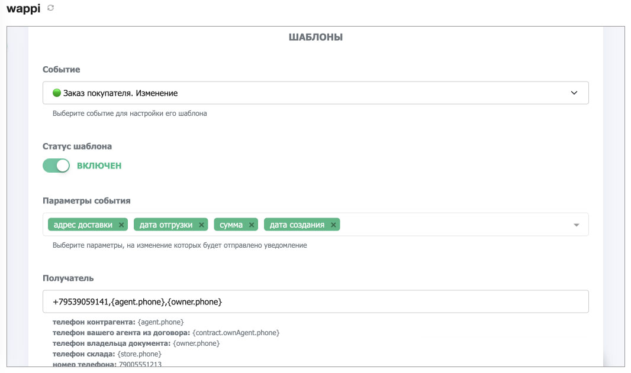The width and height of the screenshot is (631, 373).
Task: Remove the "дата отгрузки" parameter tag
Action: click(x=202, y=225)
